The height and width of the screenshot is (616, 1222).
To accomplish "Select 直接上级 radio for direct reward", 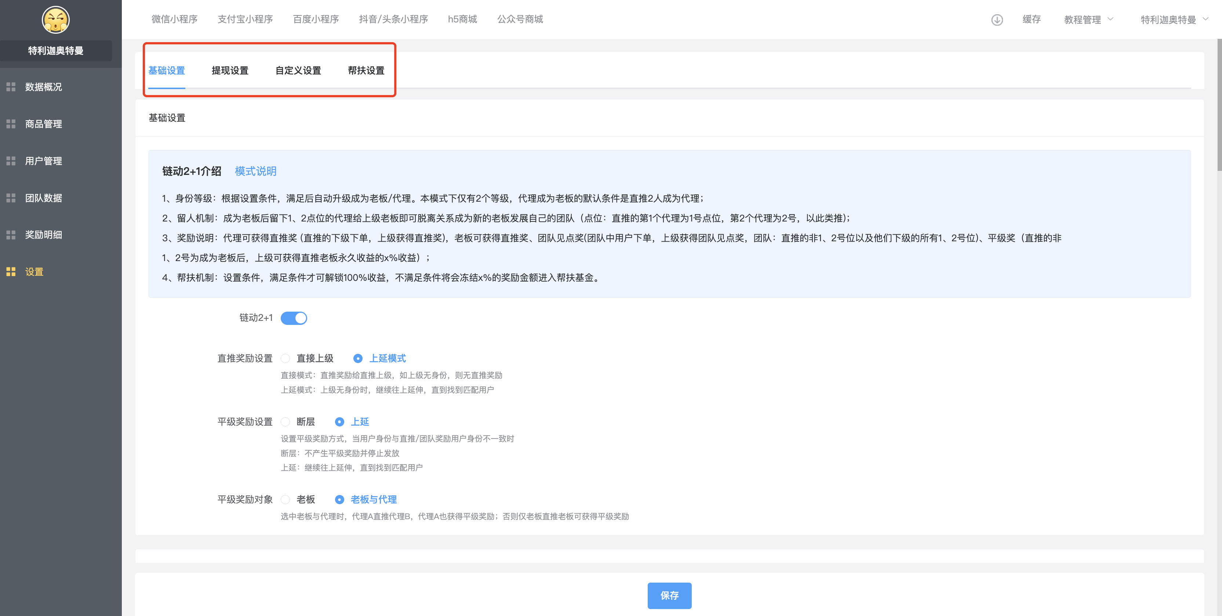I will (x=286, y=359).
